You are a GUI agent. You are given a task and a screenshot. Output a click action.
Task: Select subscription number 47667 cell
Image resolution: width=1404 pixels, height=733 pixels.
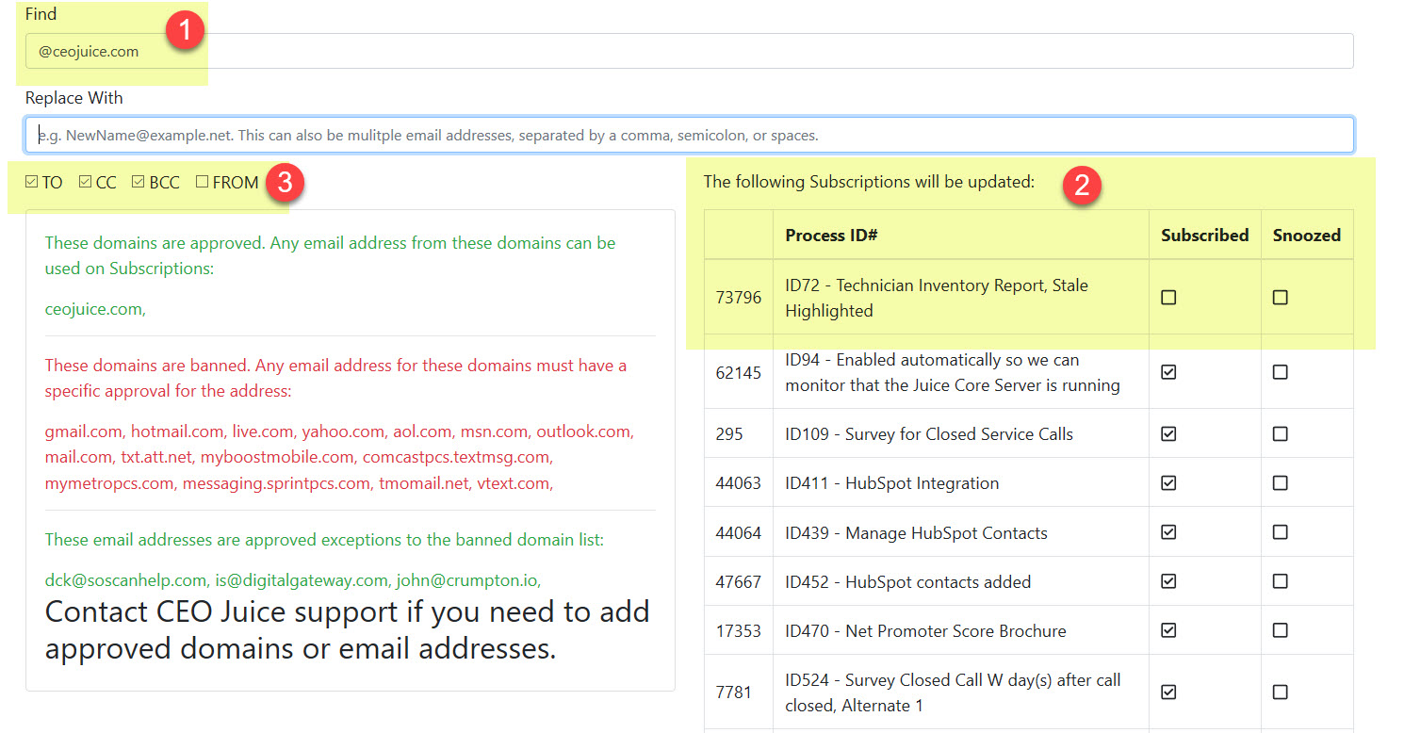point(738,581)
